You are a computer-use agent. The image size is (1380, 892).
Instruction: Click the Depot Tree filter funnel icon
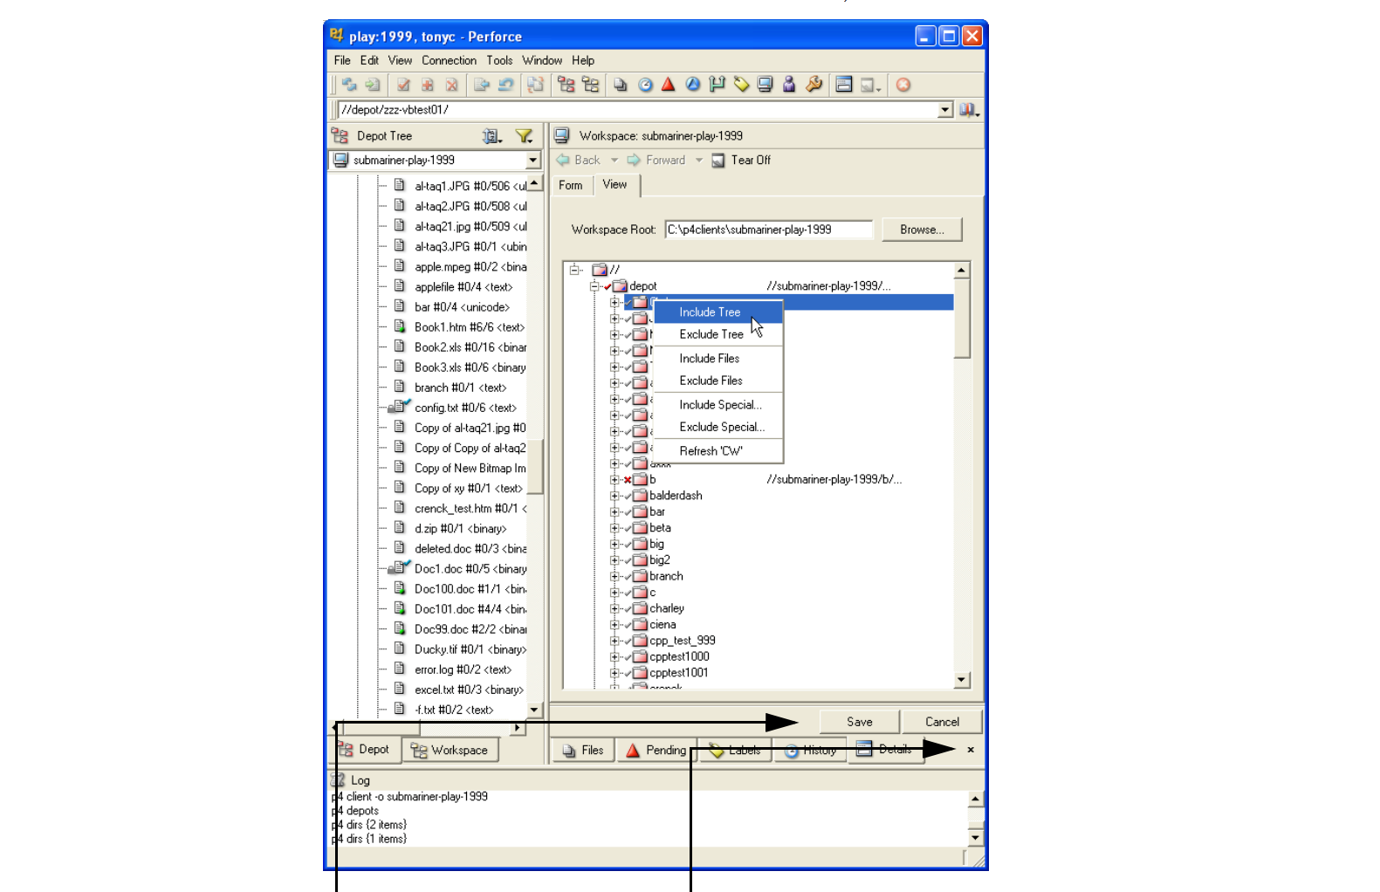click(x=524, y=136)
